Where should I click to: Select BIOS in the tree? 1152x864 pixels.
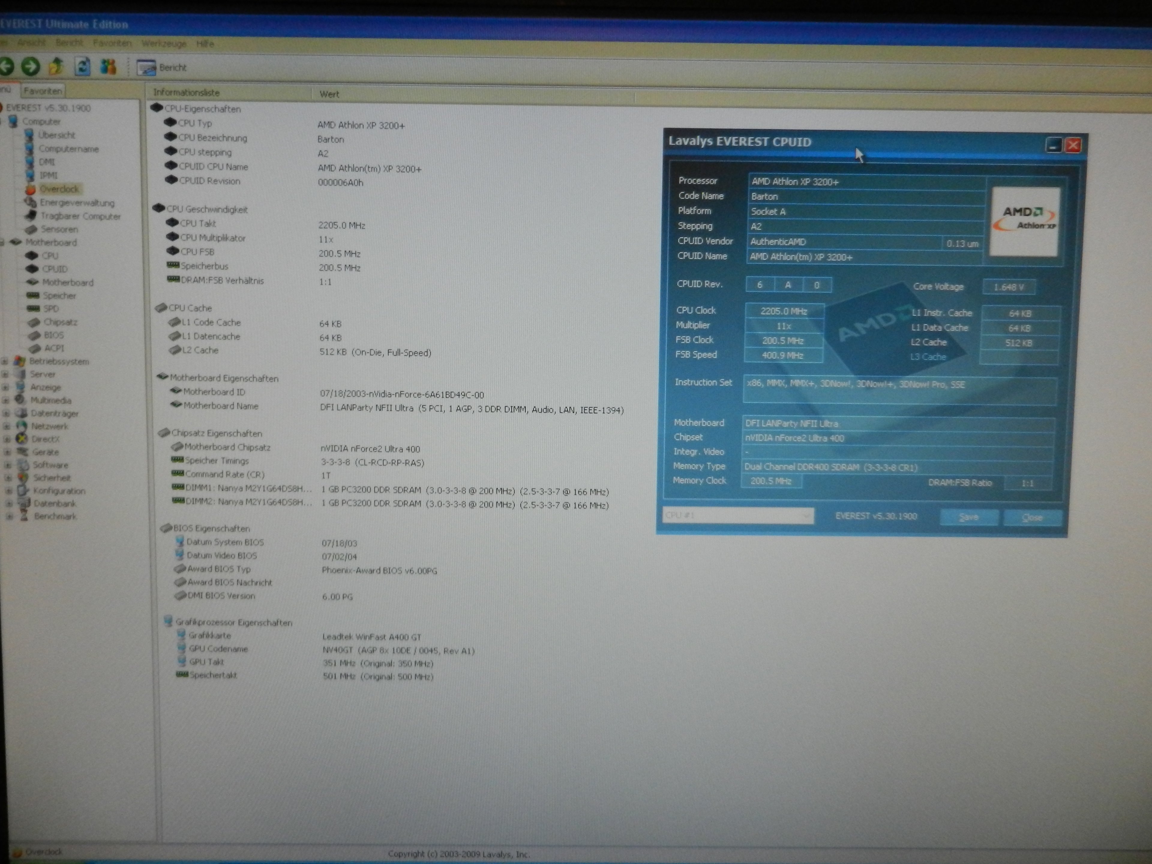54,335
